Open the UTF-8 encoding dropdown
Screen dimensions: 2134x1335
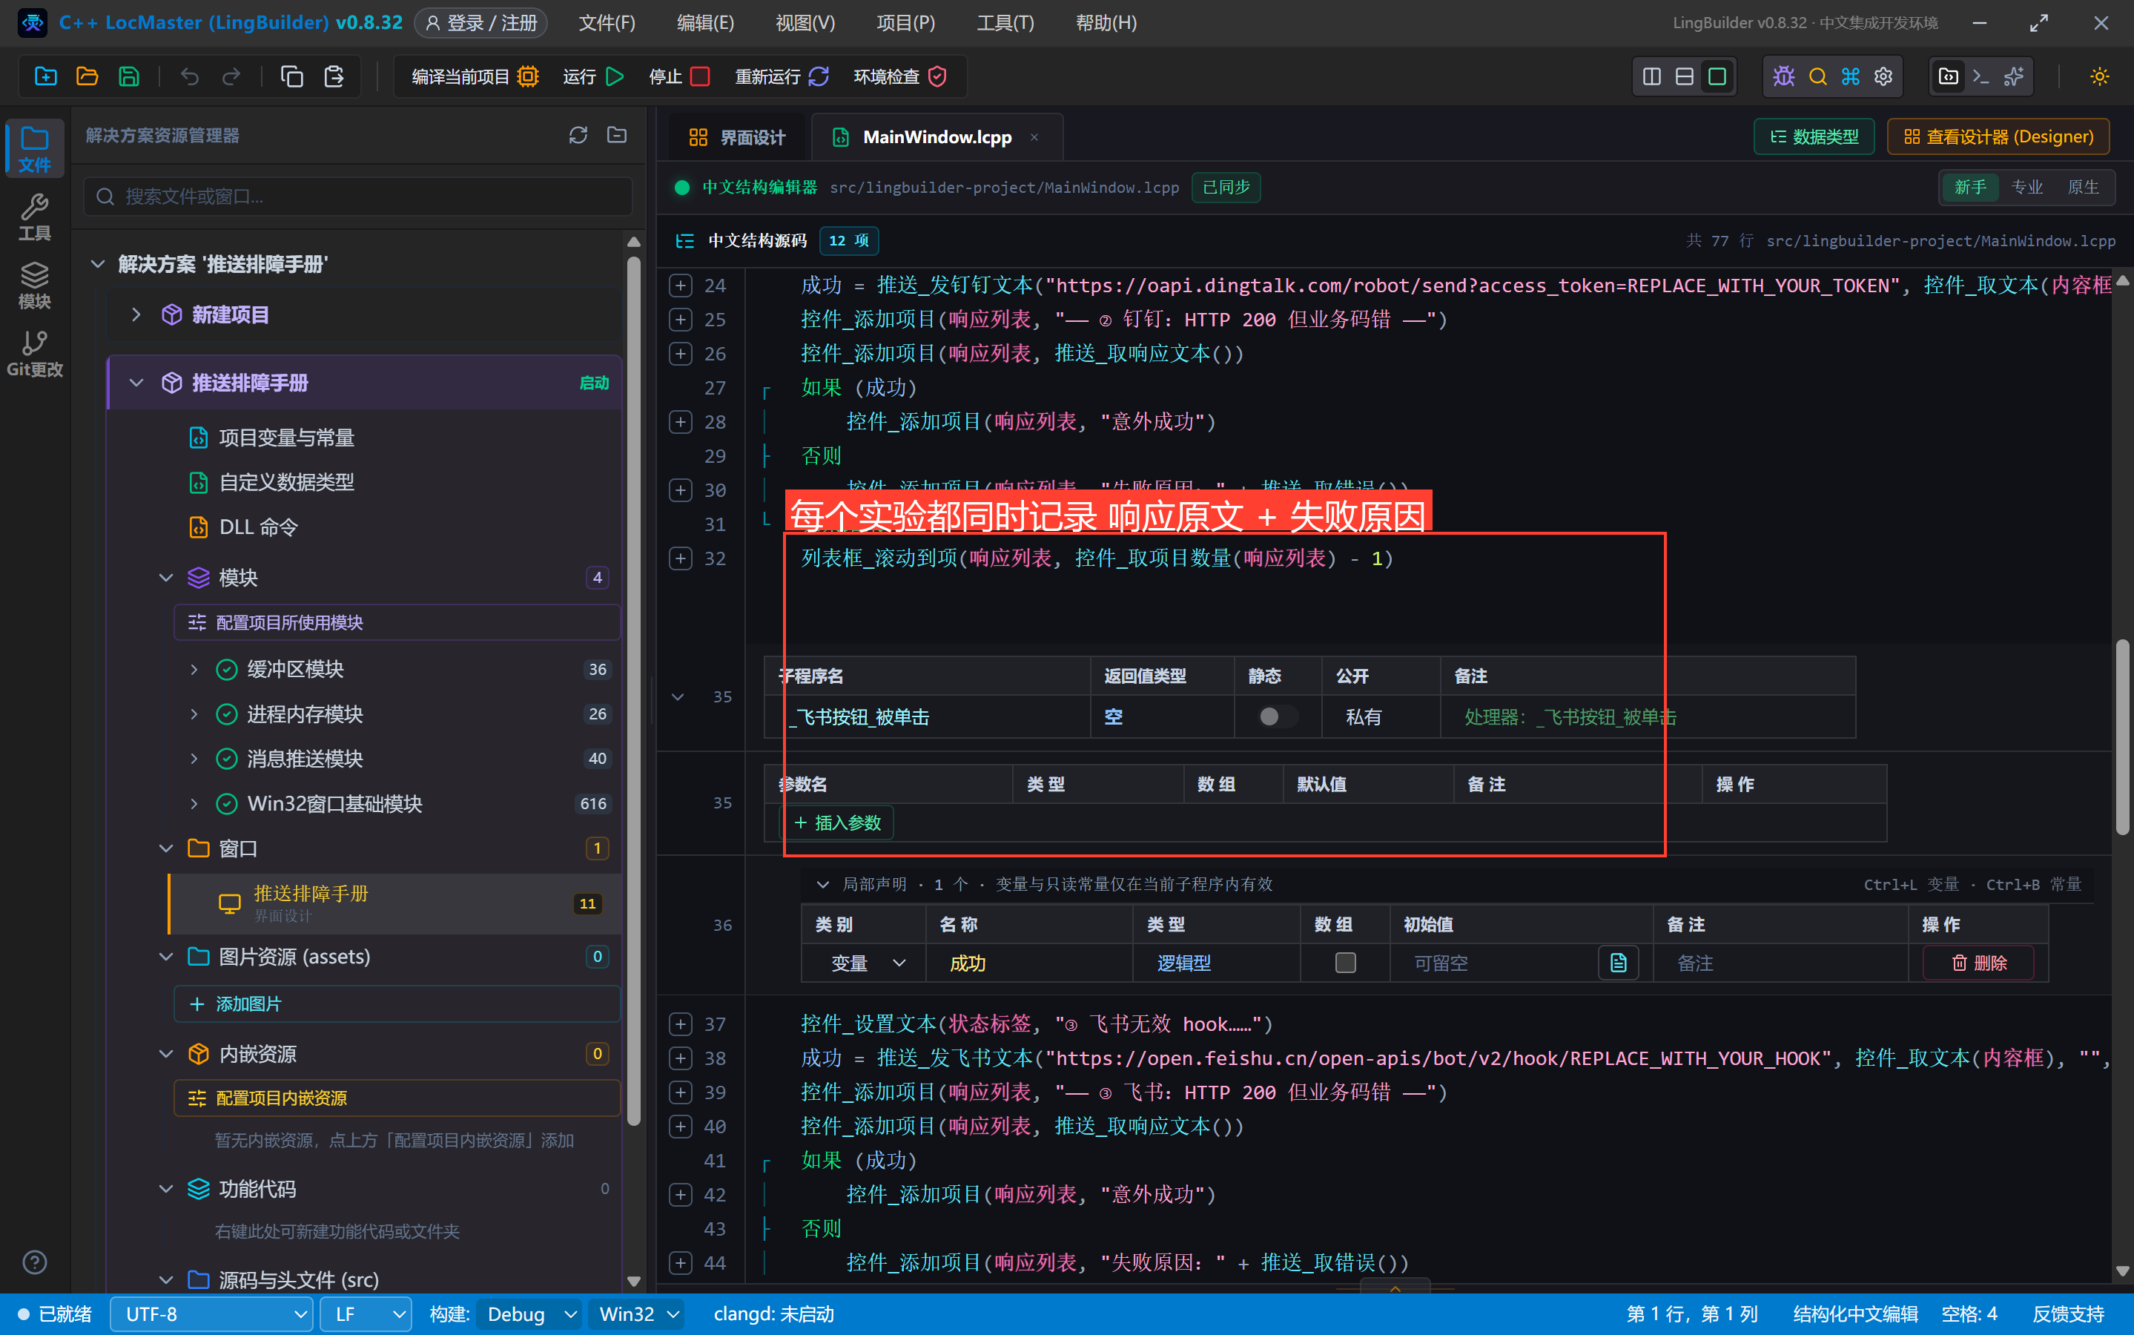tap(212, 1313)
